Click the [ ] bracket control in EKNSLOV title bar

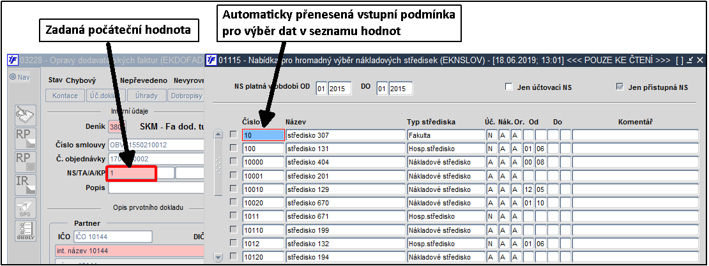click(679, 60)
